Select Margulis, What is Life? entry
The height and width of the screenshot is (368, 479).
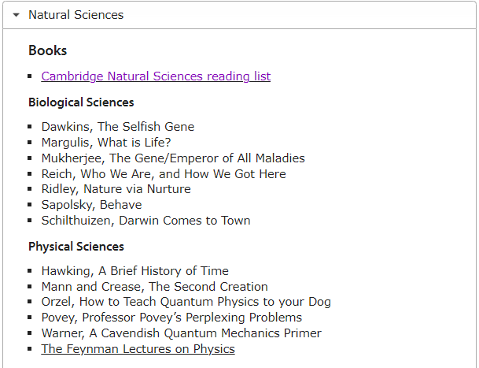[x=106, y=143]
